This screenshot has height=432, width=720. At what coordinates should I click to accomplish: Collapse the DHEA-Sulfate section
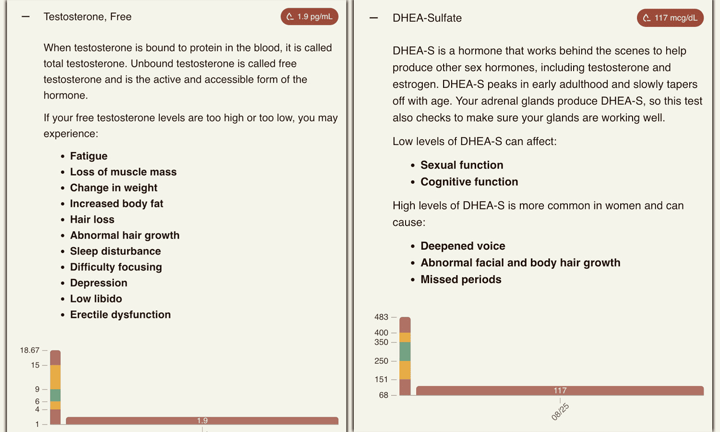[374, 18]
